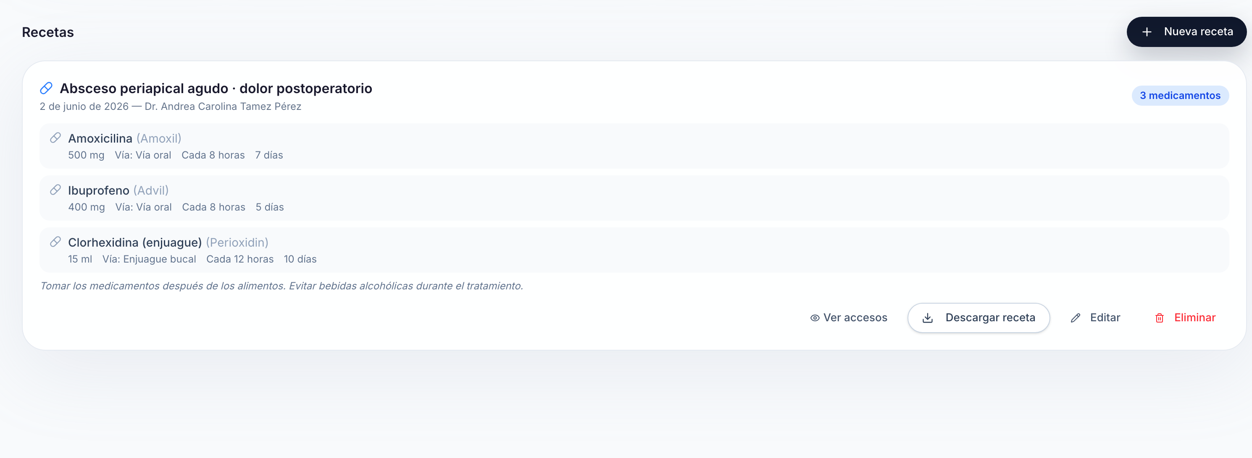Click '10 días' duration for Clorhexidina
The image size is (1252, 458).
pyautogui.click(x=300, y=259)
